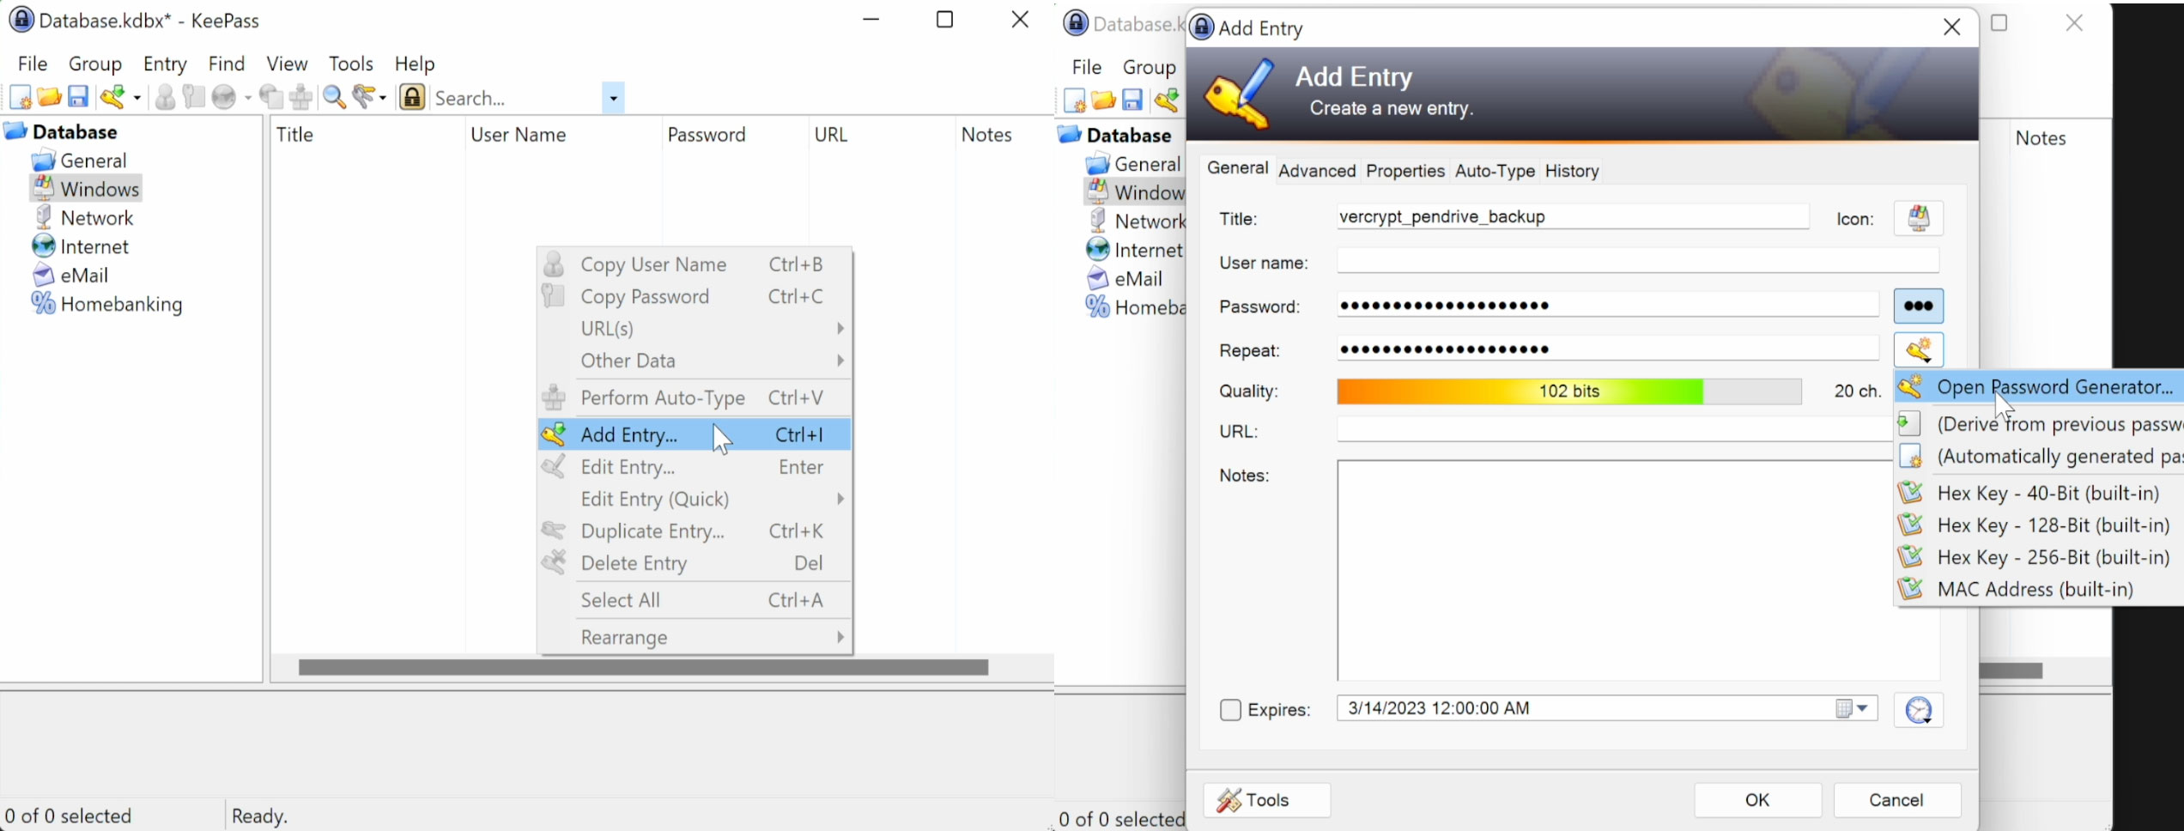The image size is (2184, 831).
Task: Open the Entry menu in left window
Action: [x=165, y=64]
